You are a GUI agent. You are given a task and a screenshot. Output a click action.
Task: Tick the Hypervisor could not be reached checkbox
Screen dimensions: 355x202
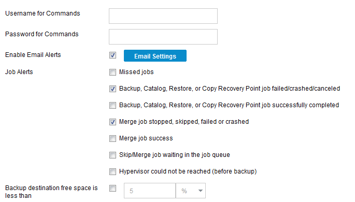[x=113, y=171]
